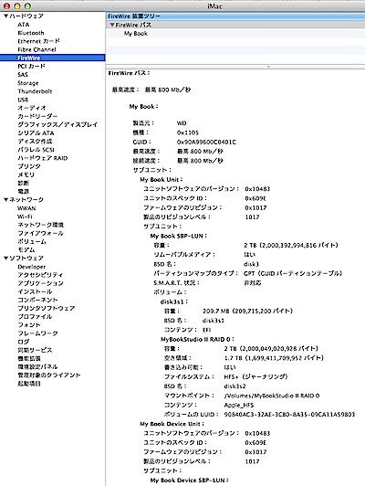Image resolution: width=365 pixels, height=486 pixels.
Task: Open オーディオ entry
Action: pyautogui.click(x=32, y=108)
